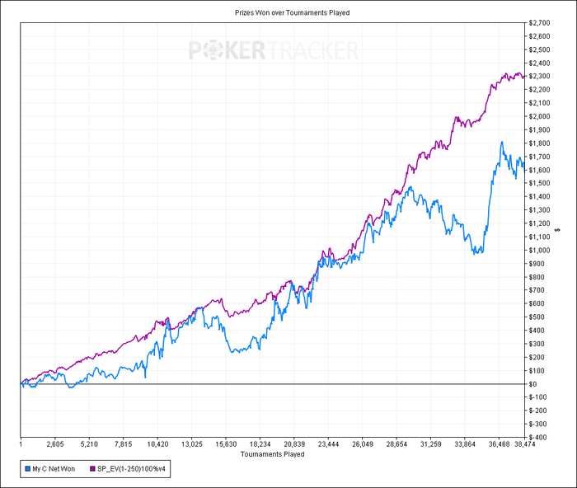Click the 23,444 x-axis tick label
The height and width of the screenshot is (488, 577).
click(328, 444)
